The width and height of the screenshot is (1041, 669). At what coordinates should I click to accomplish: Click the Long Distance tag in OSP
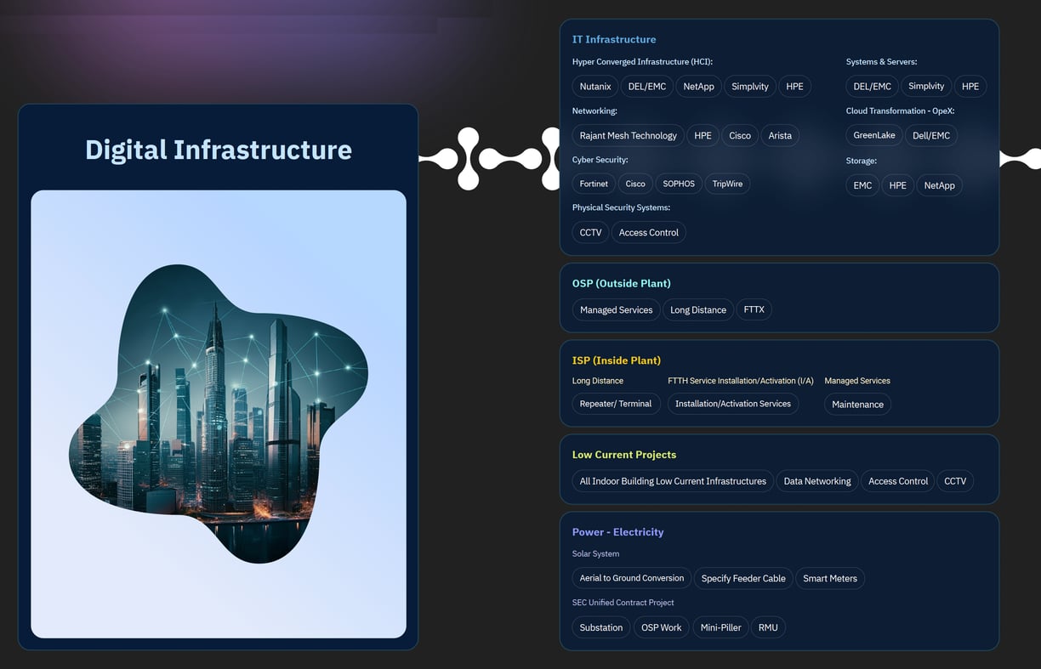698,310
